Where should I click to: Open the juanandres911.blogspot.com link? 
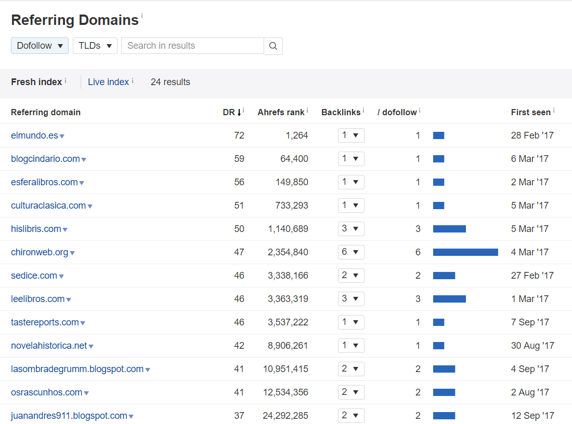coord(69,415)
